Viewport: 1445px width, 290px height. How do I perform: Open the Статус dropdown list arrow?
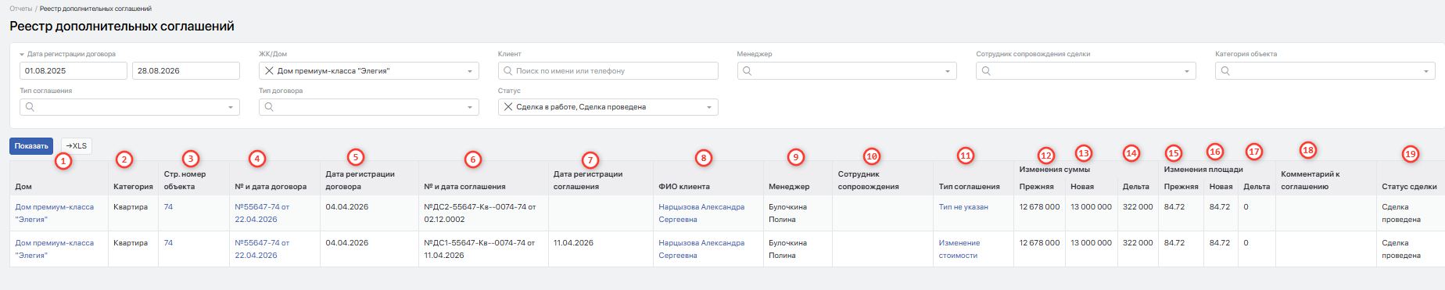pos(709,107)
